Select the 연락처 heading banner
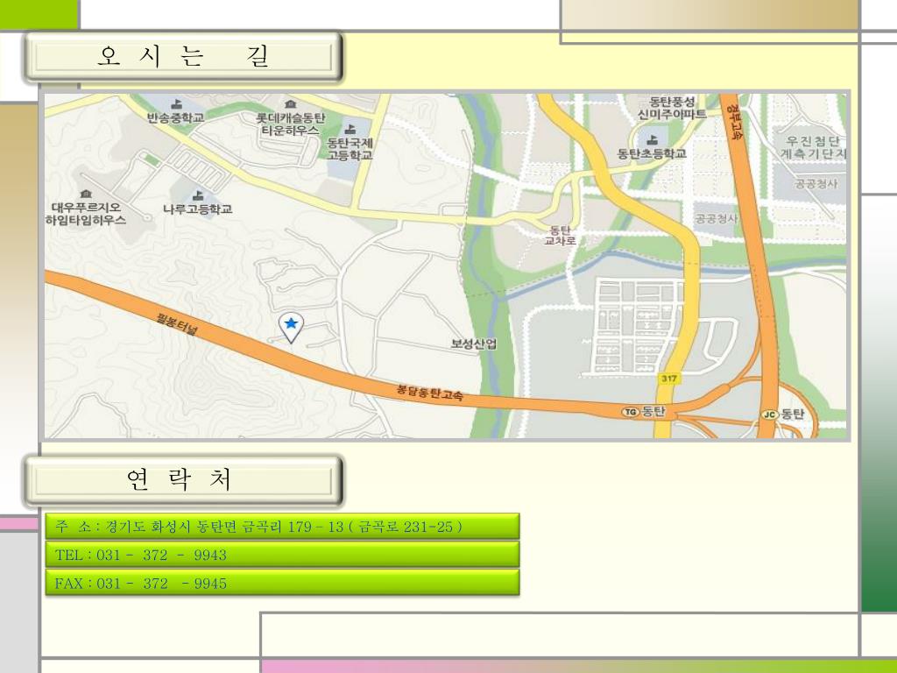 click(x=184, y=481)
